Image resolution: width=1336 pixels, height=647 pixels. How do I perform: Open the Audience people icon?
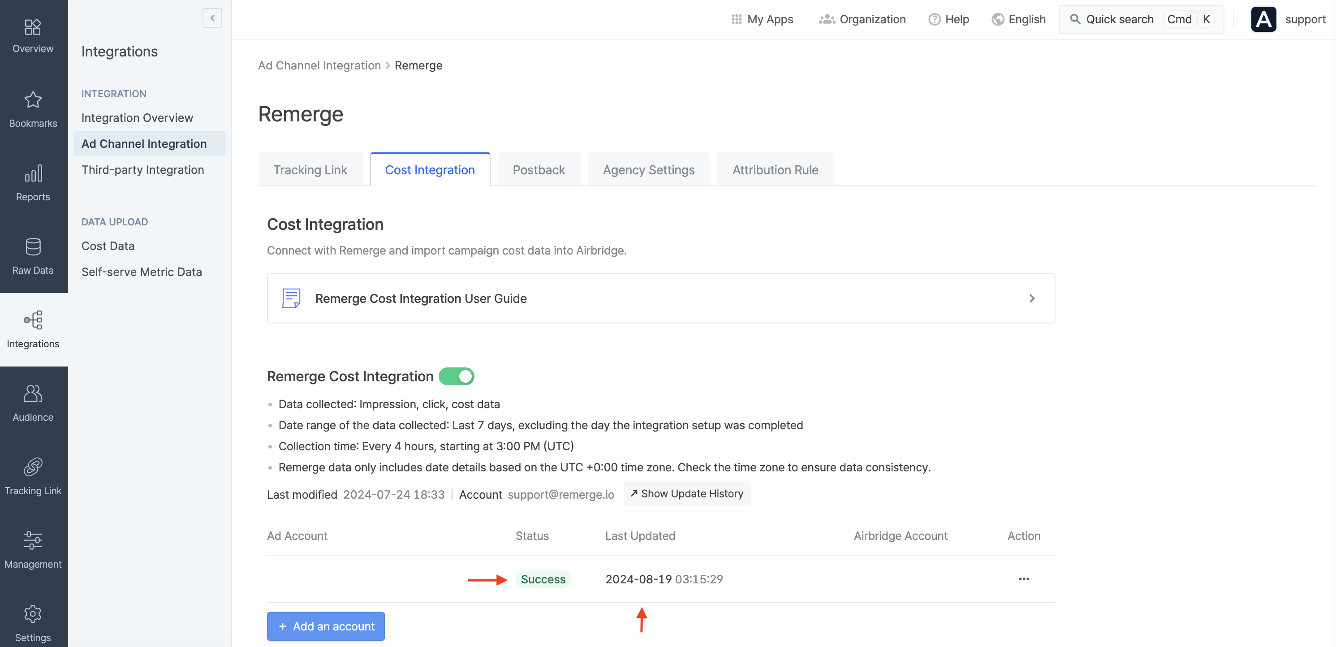[x=33, y=394]
